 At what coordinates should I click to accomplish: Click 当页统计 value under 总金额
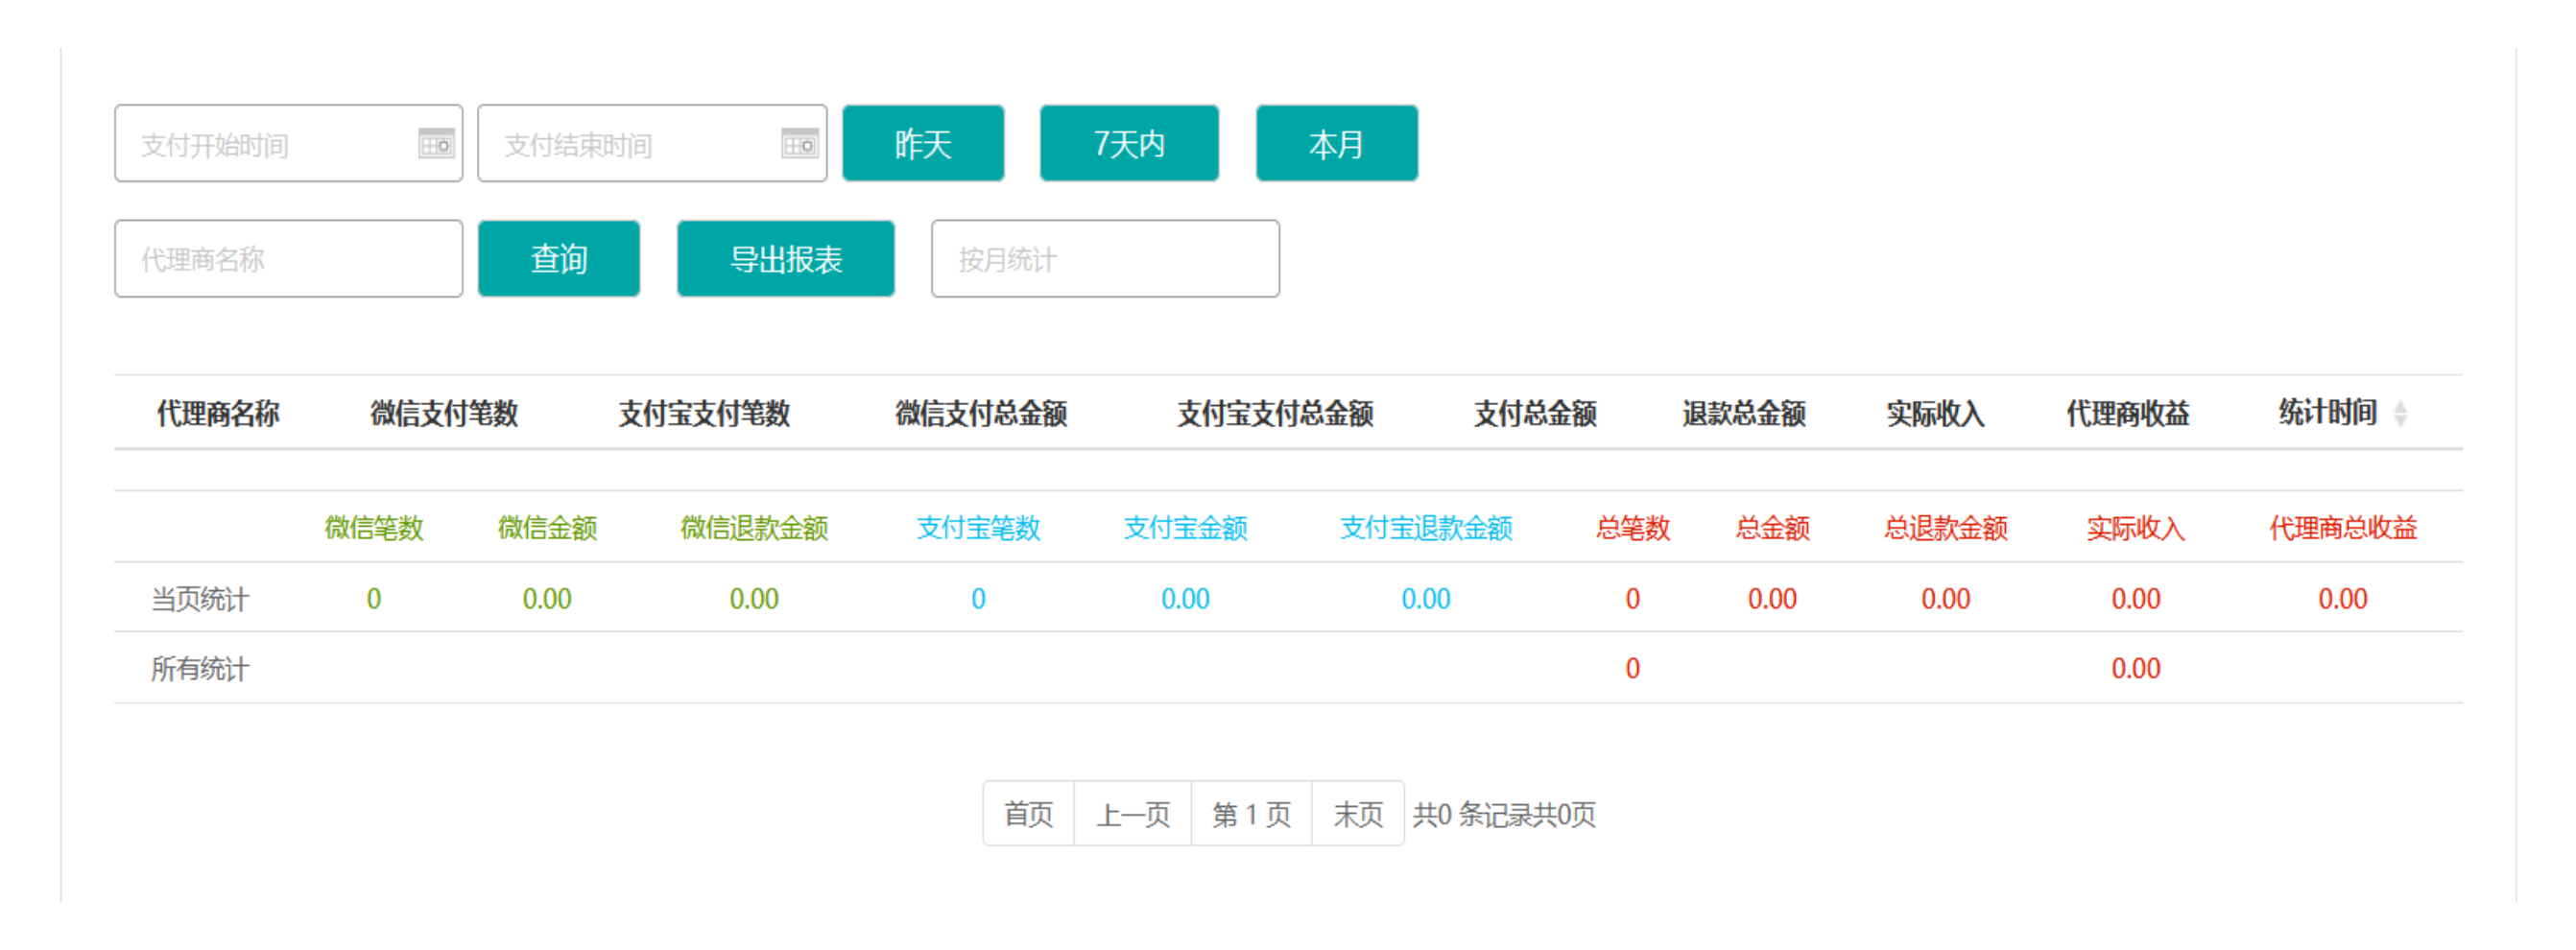(1772, 598)
